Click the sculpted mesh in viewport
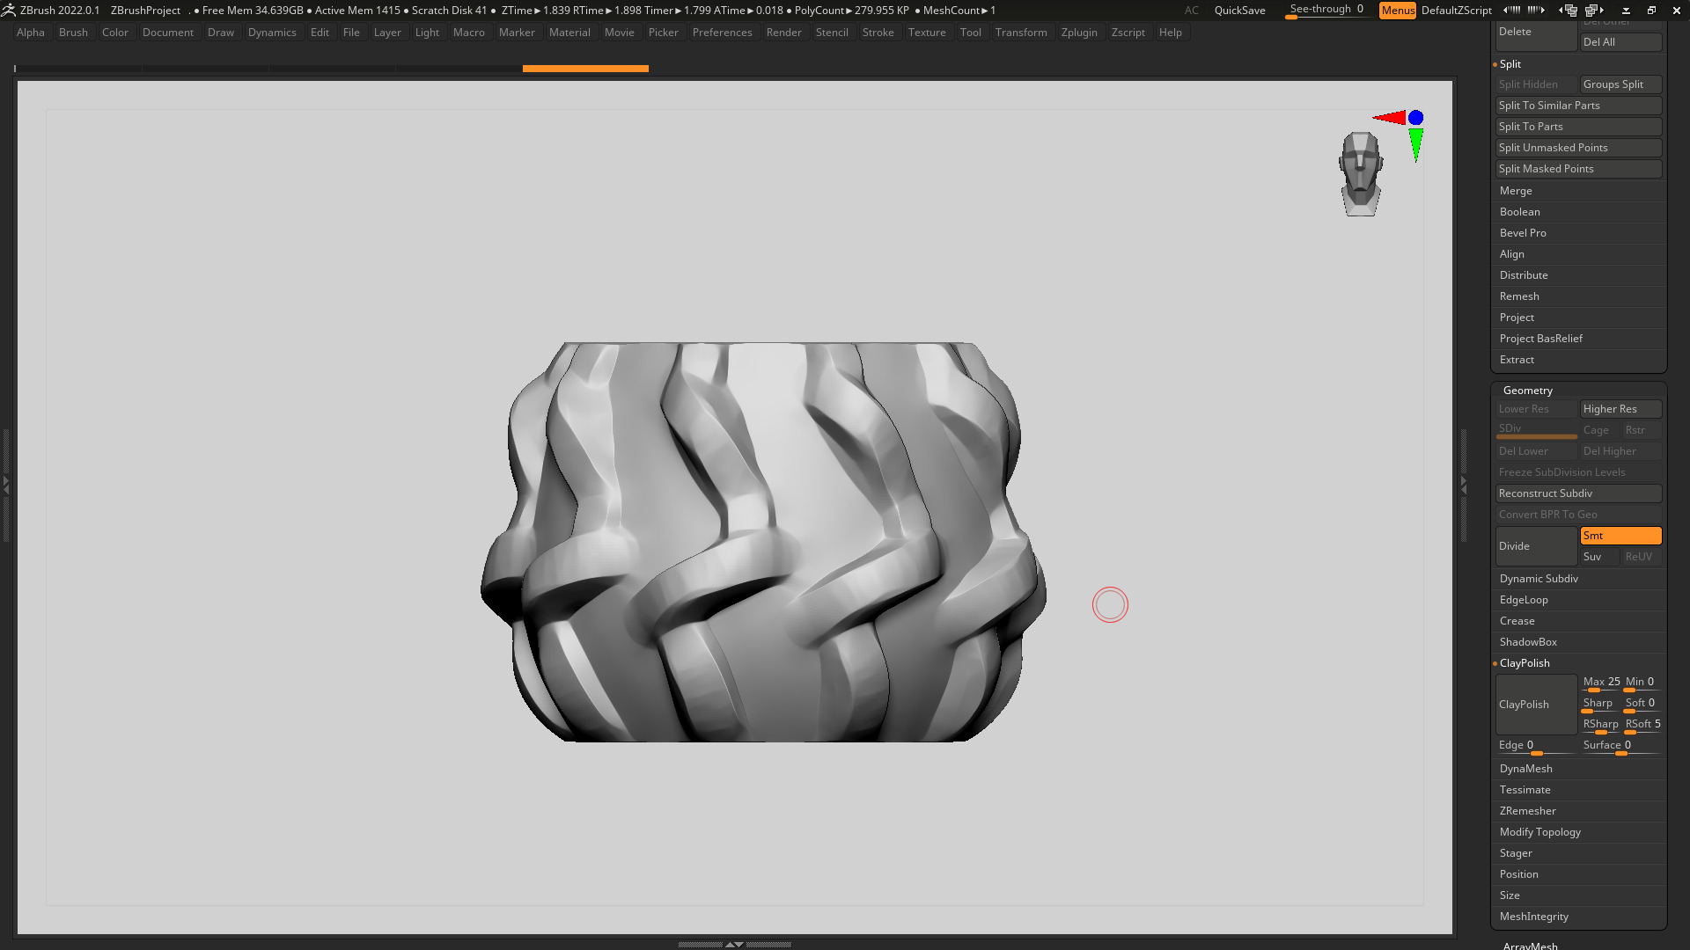 coord(762,542)
